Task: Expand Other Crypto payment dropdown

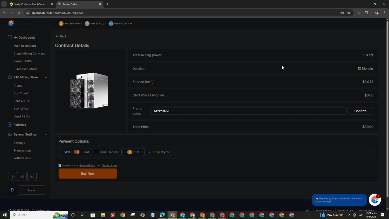Action: [x=159, y=152]
